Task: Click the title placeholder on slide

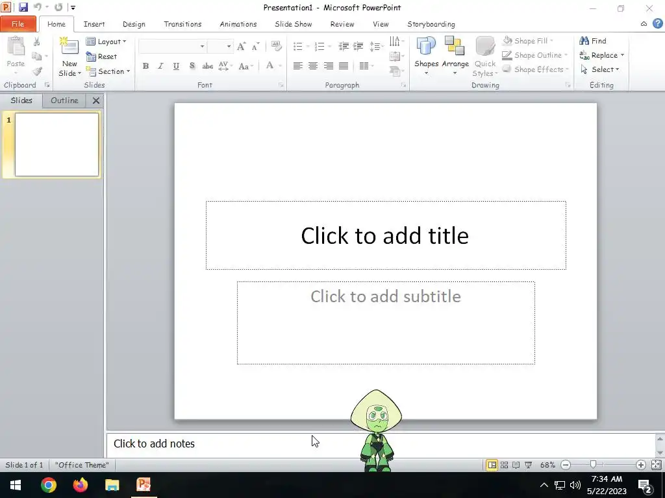Action: click(x=386, y=235)
